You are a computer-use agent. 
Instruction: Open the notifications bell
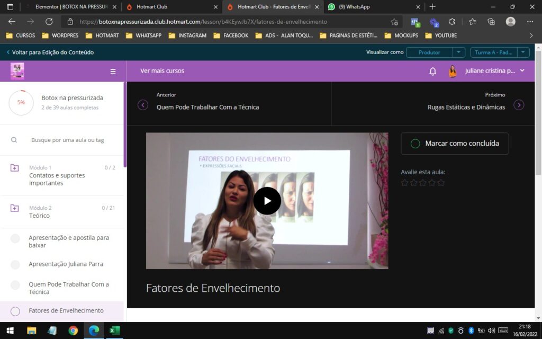click(432, 71)
